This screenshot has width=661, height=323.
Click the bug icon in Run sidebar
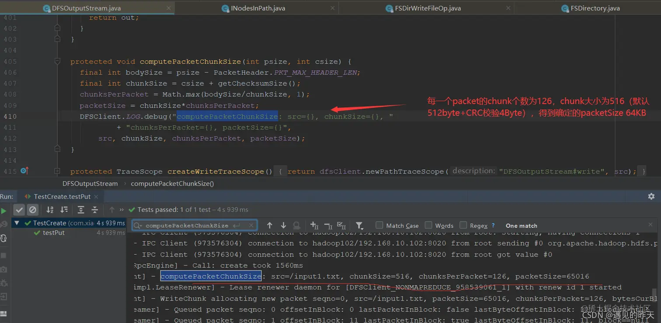3,283
